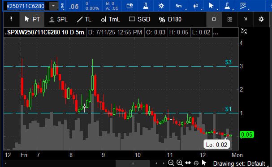Open the Drawing set: Default menu
This screenshot has height=167, width=272.
239,163
